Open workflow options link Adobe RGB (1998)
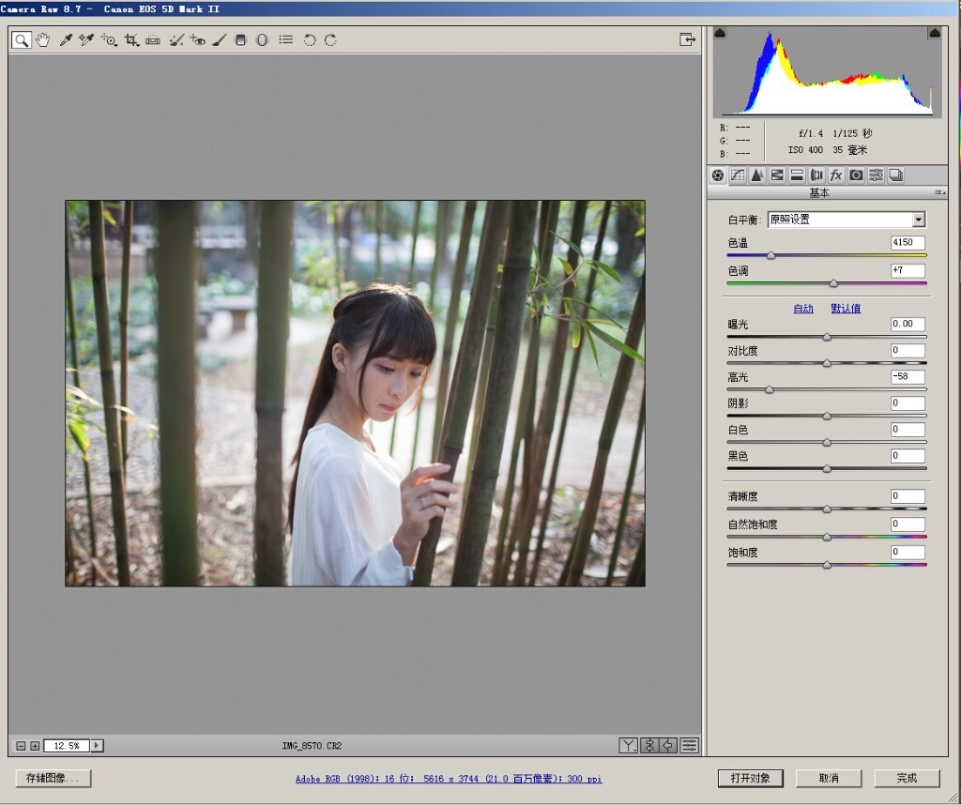The image size is (961, 805). pyautogui.click(x=449, y=779)
